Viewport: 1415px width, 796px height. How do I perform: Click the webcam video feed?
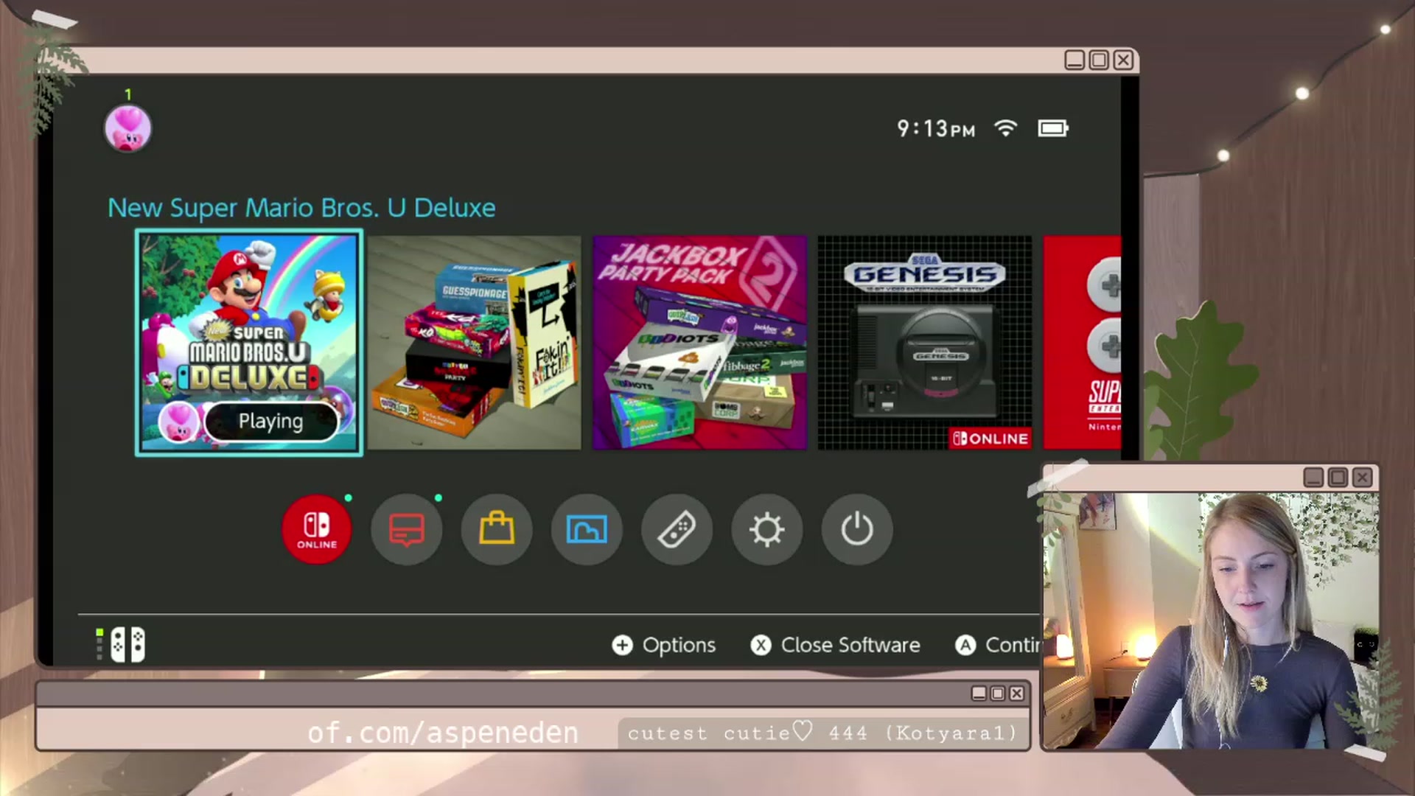pos(1210,621)
